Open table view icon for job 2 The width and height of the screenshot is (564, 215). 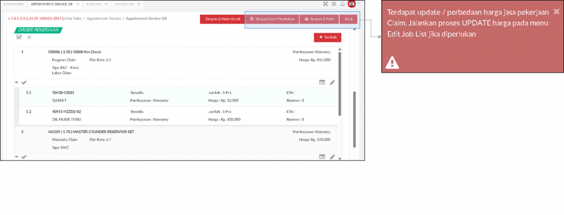tap(322, 157)
